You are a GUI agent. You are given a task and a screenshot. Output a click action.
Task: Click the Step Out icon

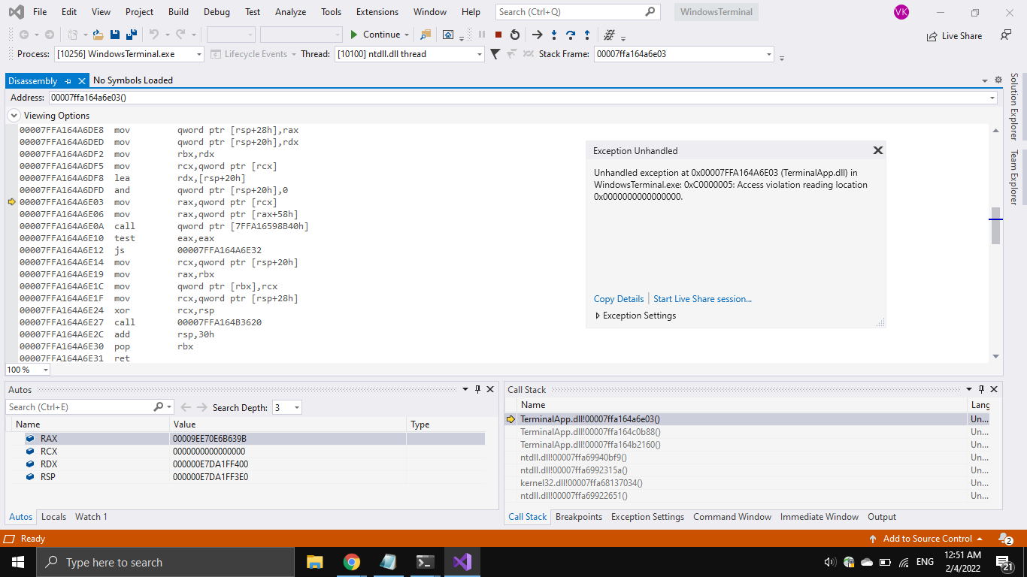coord(587,35)
